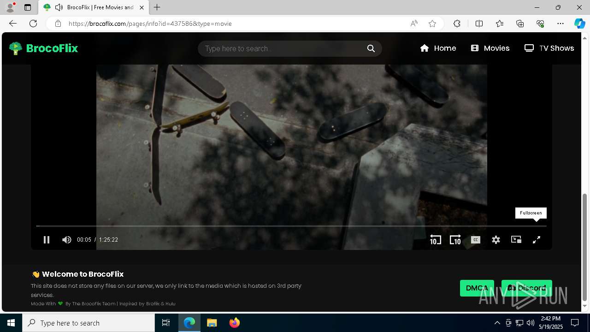The image size is (590, 332).
Task: Select the BrocoFlix browser tab
Action: point(94,7)
